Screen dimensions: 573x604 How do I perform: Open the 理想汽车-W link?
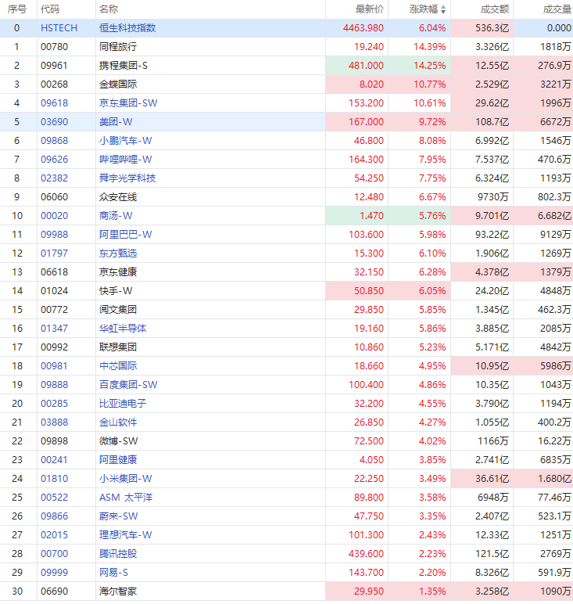pos(125,535)
